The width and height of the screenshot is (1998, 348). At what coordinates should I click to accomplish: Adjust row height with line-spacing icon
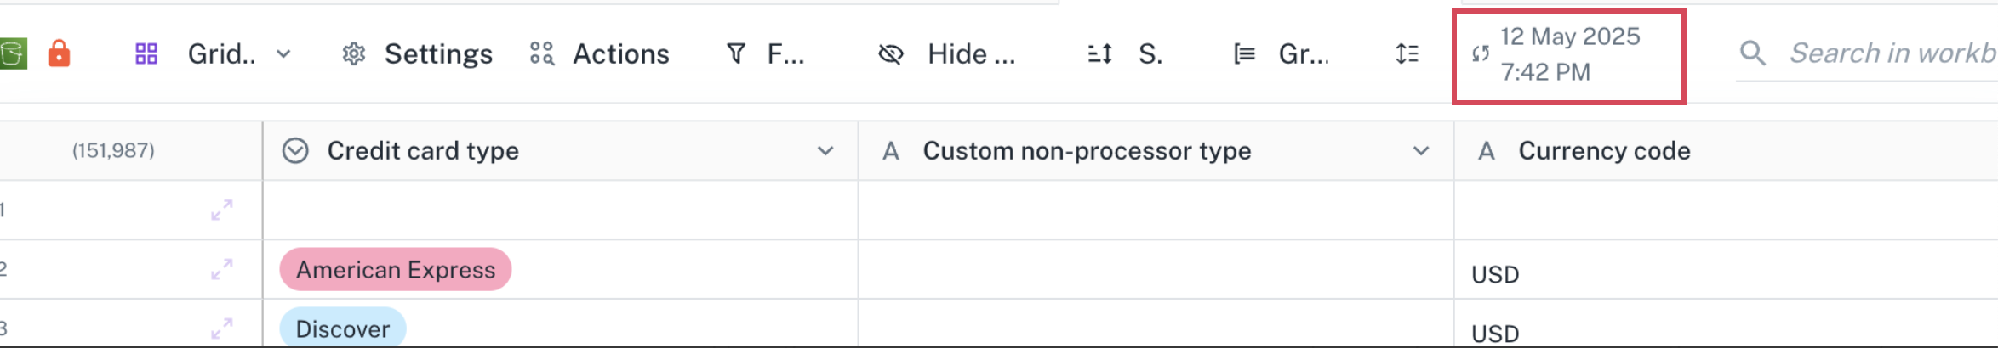tap(1407, 54)
